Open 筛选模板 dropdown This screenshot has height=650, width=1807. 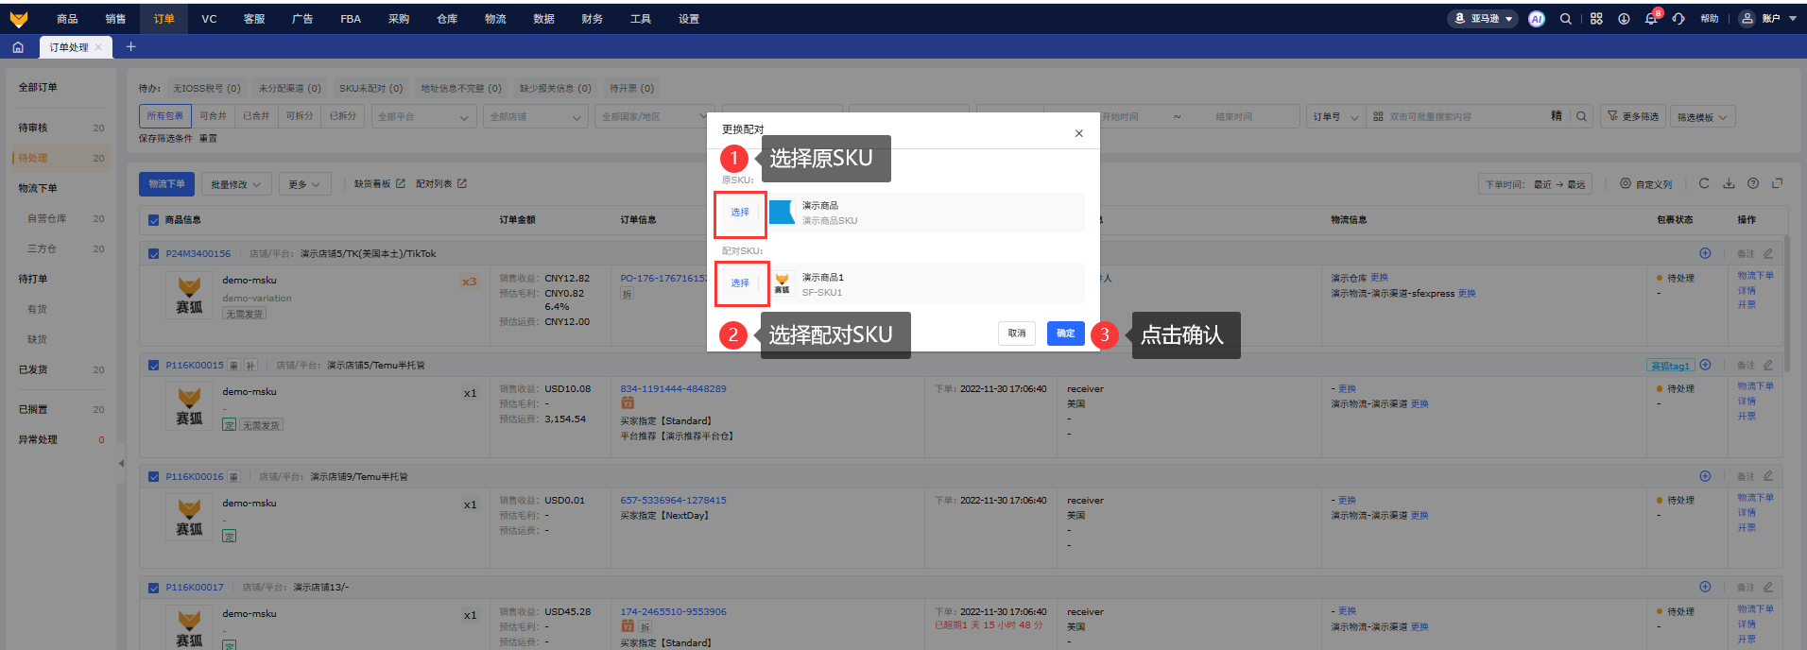point(1702,117)
